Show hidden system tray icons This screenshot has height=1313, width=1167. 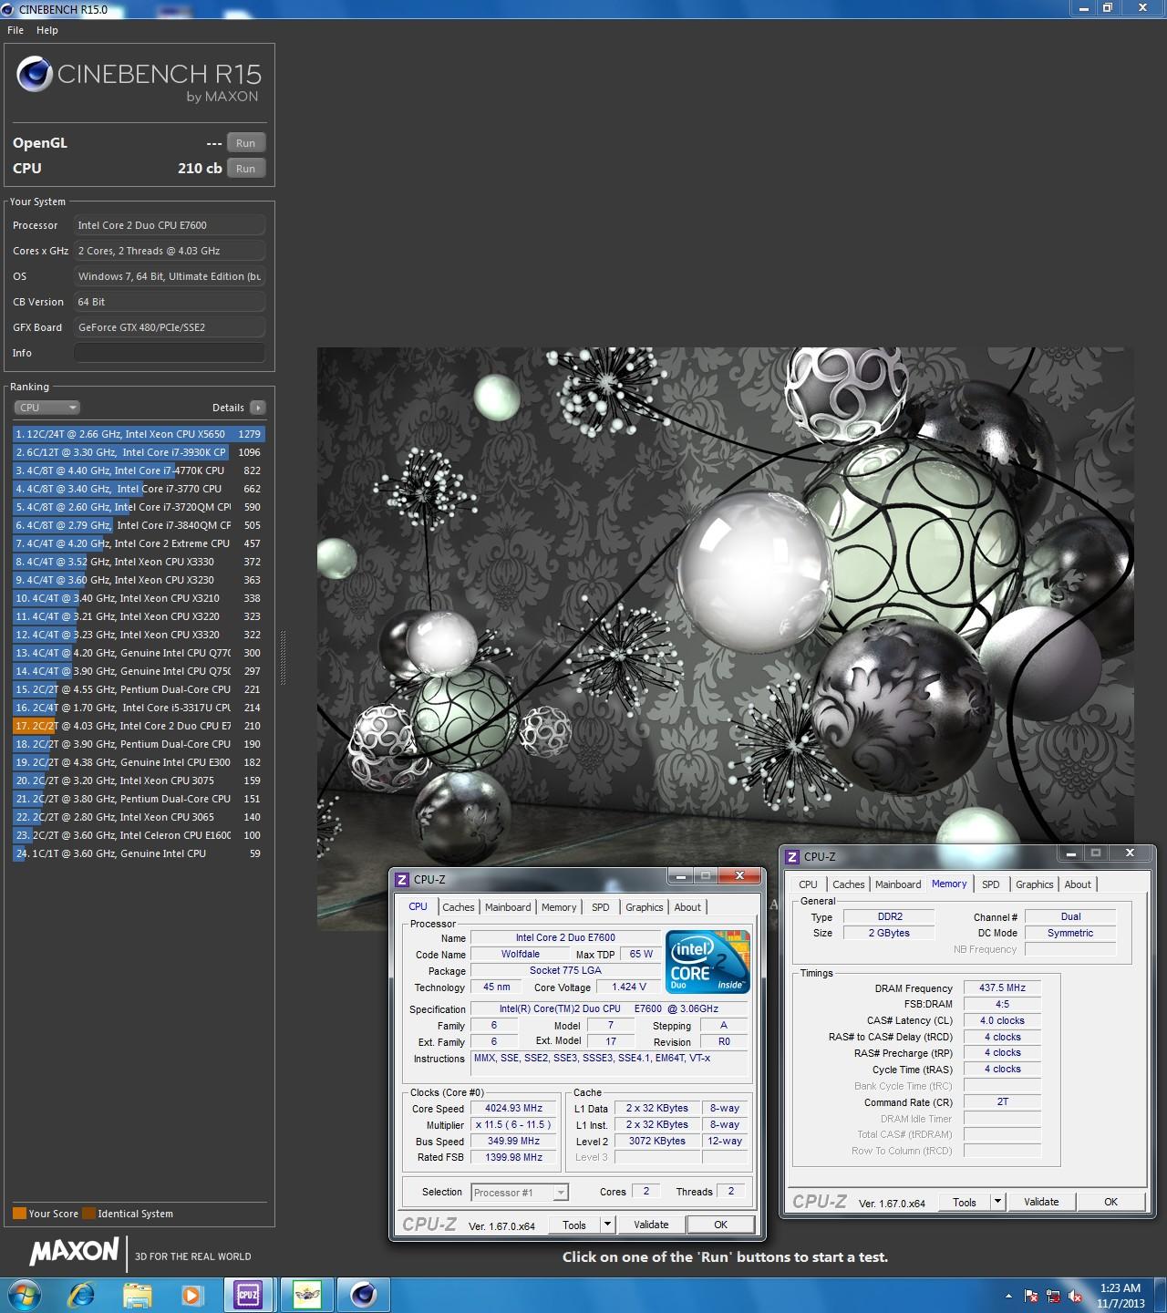1008,1296
